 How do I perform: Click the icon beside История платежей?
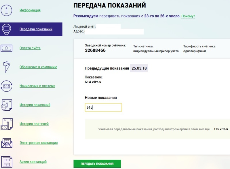7,124
